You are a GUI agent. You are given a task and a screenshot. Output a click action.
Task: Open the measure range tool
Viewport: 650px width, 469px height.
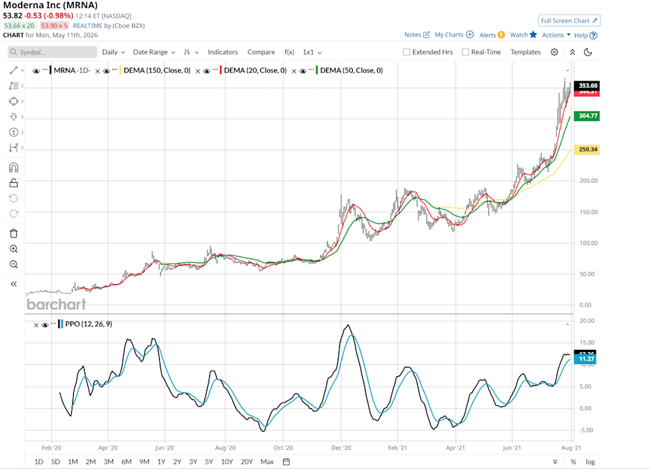coord(14,148)
